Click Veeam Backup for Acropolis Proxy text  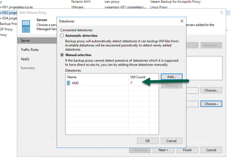176,2
